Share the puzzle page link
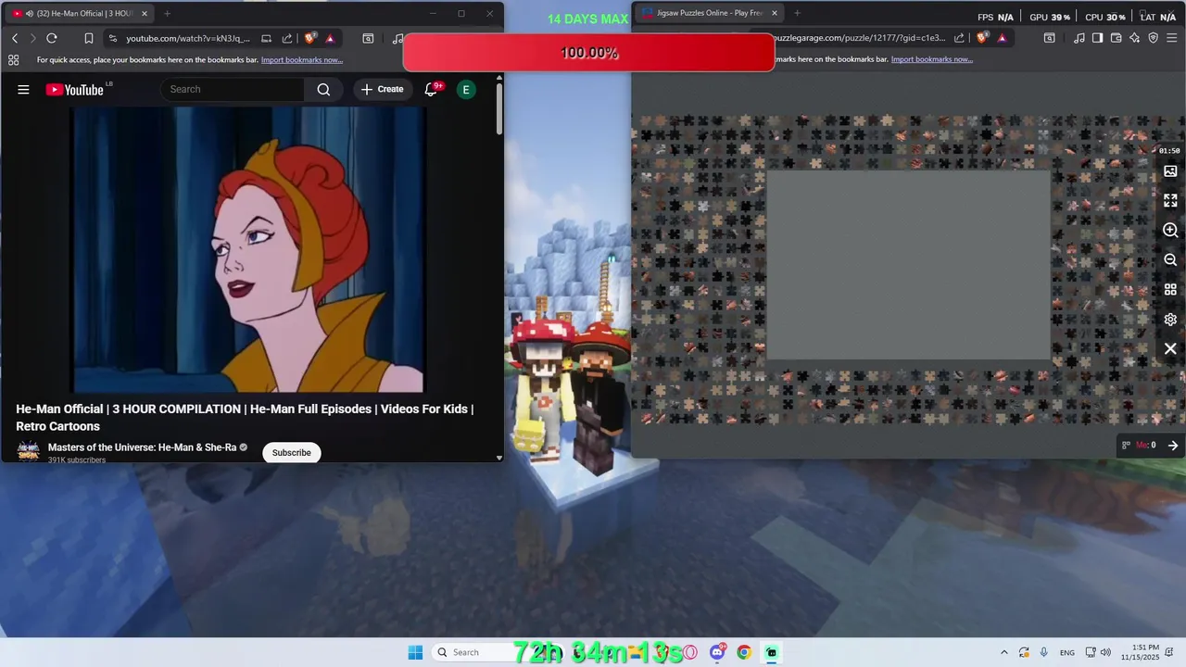This screenshot has height=667, width=1186. pos(959,38)
